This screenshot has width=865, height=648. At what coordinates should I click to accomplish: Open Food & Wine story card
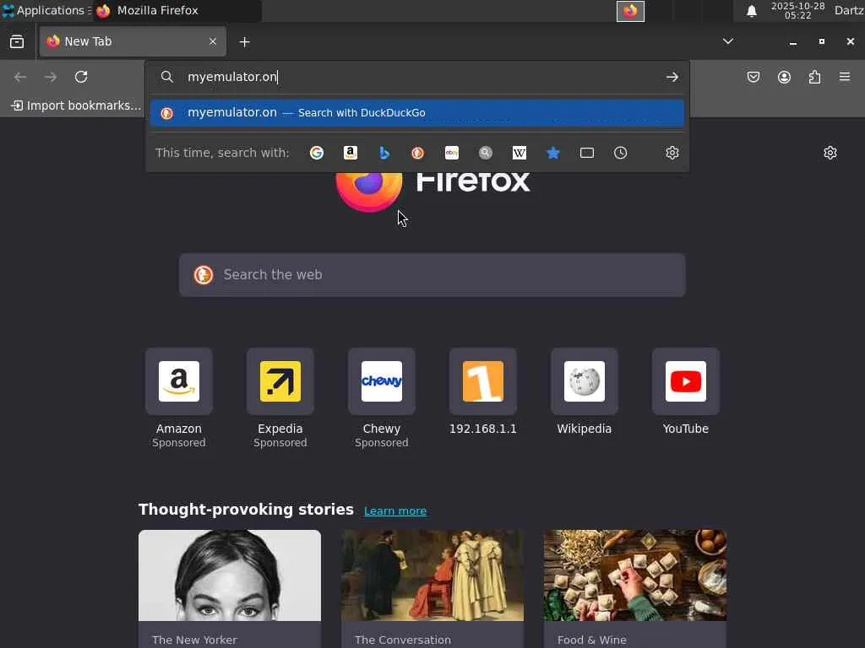click(x=635, y=588)
